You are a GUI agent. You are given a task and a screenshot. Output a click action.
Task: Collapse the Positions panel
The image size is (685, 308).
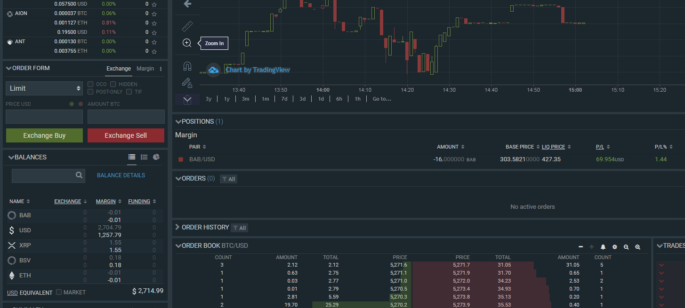click(178, 122)
